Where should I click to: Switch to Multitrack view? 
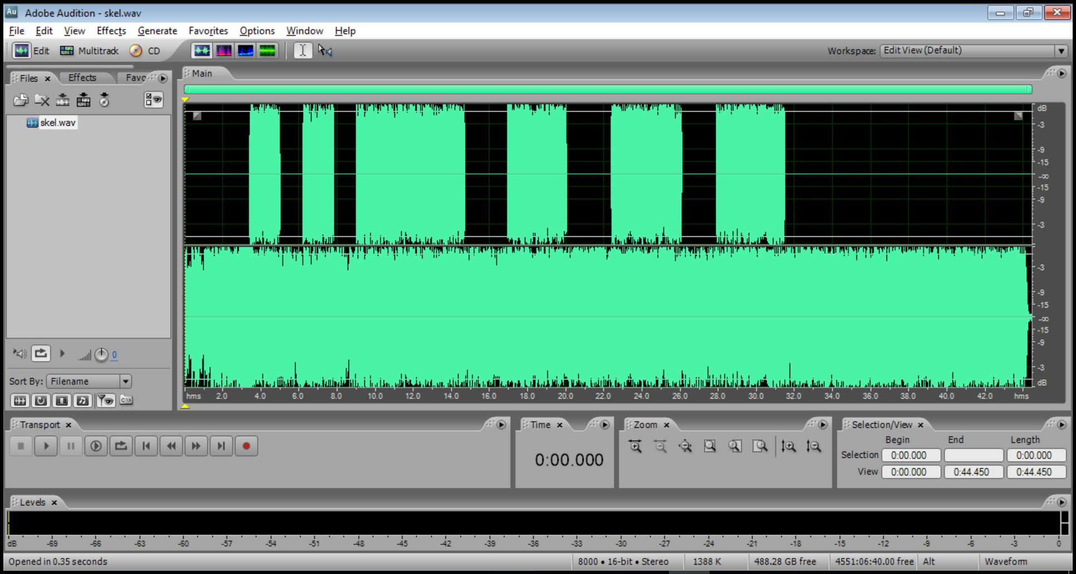tap(89, 51)
